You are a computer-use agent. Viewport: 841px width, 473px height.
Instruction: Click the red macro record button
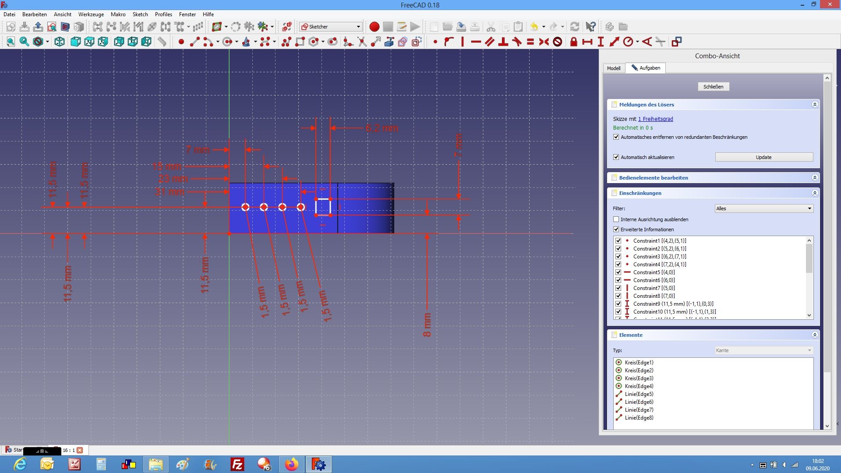pos(374,27)
